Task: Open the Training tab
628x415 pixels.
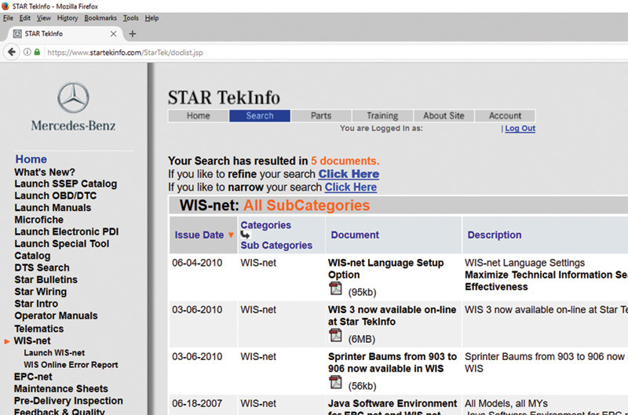Action: pos(382,115)
